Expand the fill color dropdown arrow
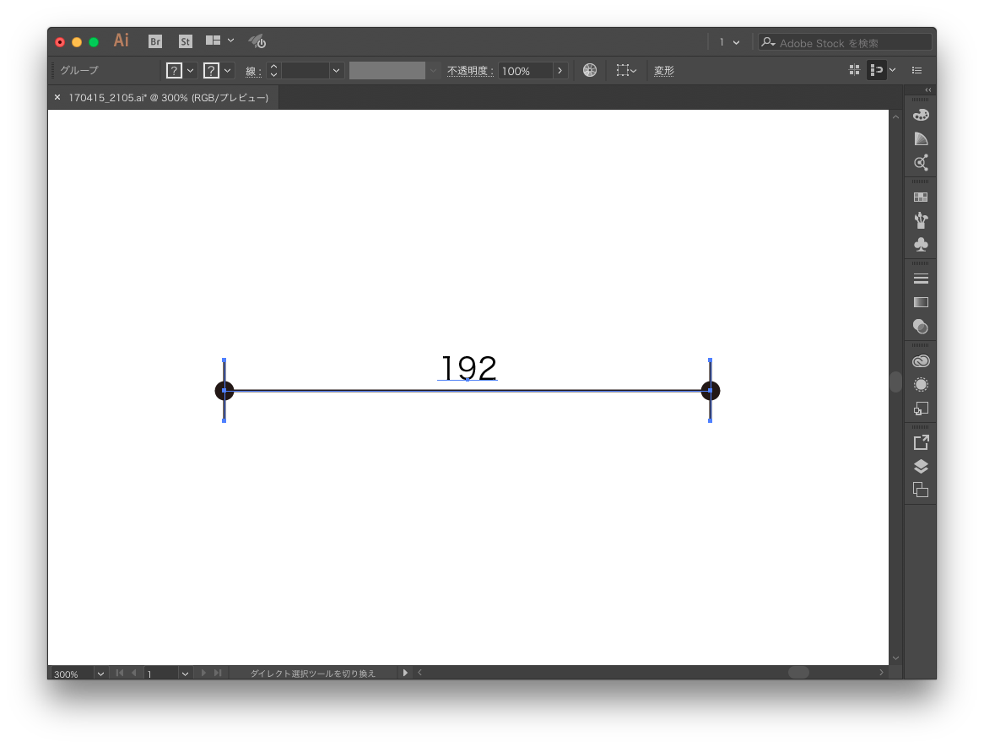This screenshot has height=747, width=984. pyautogui.click(x=190, y=70)
